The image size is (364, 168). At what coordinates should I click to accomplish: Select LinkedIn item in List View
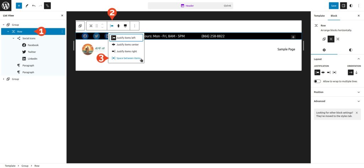coord(32,59)
